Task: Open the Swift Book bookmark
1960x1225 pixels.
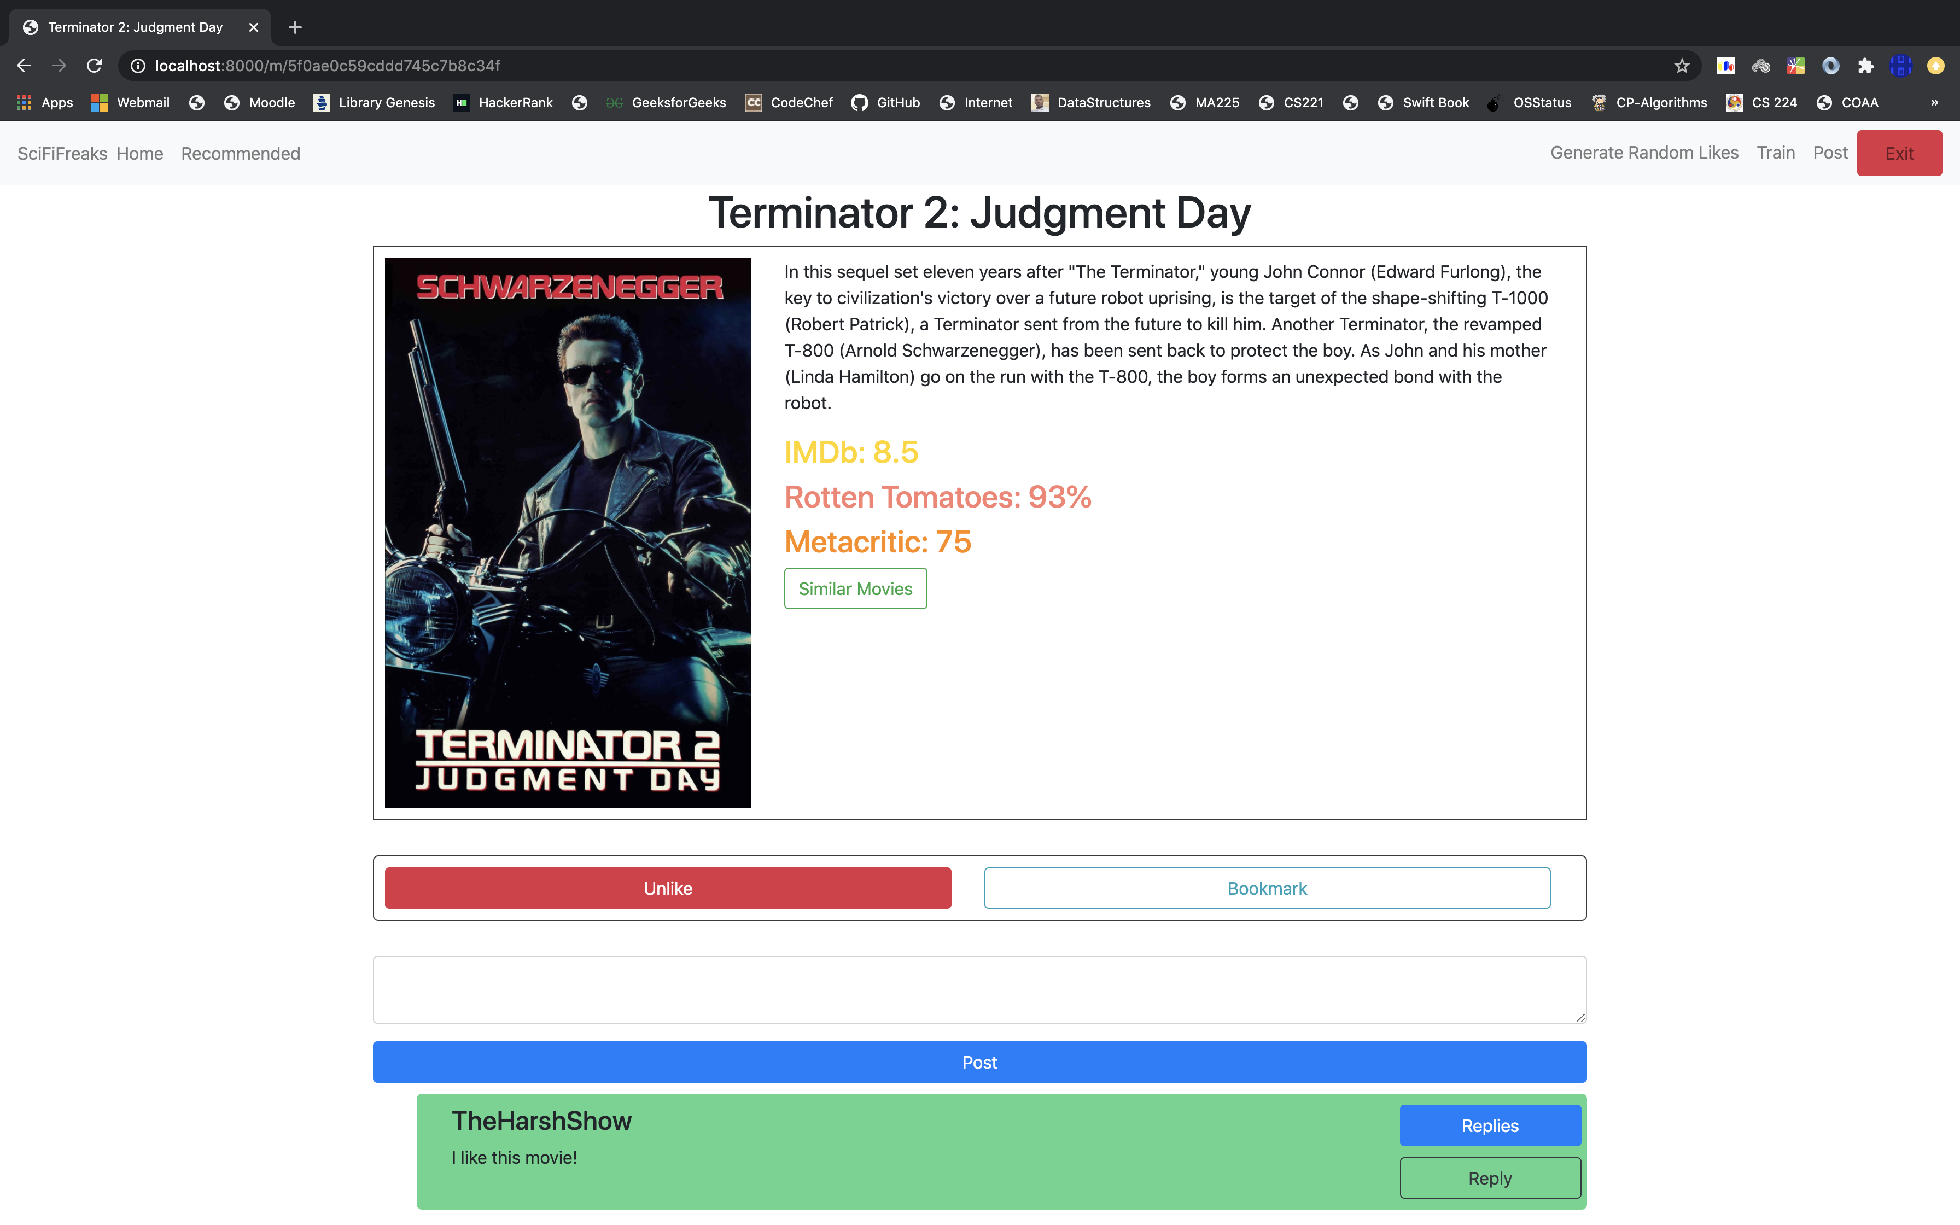Action: (x=1423, y=103)
